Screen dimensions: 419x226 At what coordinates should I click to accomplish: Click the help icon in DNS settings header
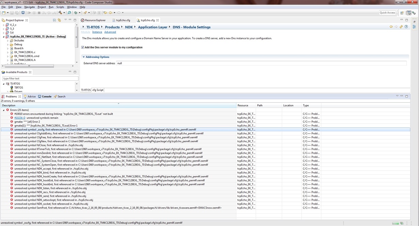pyautogui.click(x=406, y=27)
